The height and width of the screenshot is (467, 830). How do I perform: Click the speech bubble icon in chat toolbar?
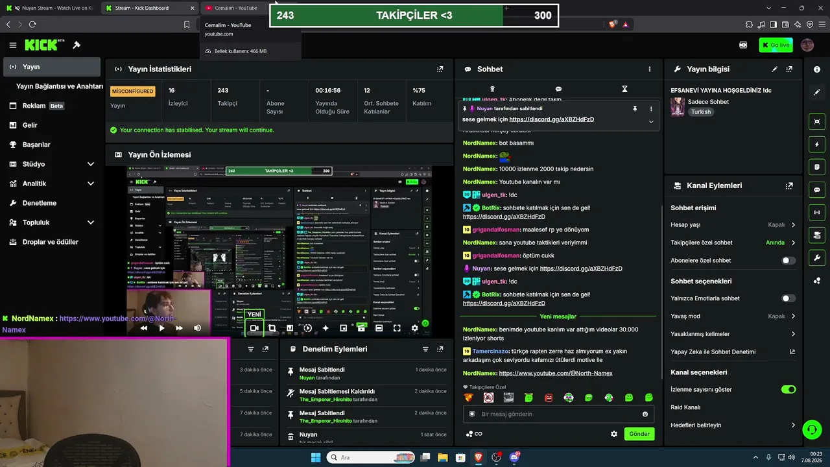point(558,89)
